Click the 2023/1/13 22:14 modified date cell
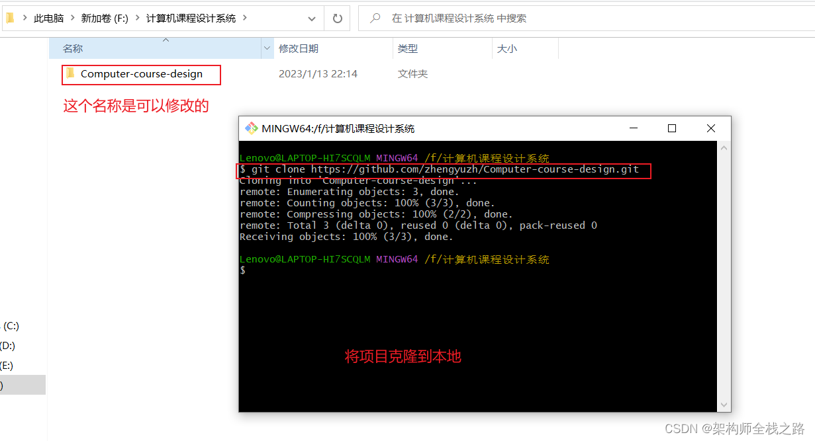Viewport: 815px width, 441px height. tap(318, 74)
